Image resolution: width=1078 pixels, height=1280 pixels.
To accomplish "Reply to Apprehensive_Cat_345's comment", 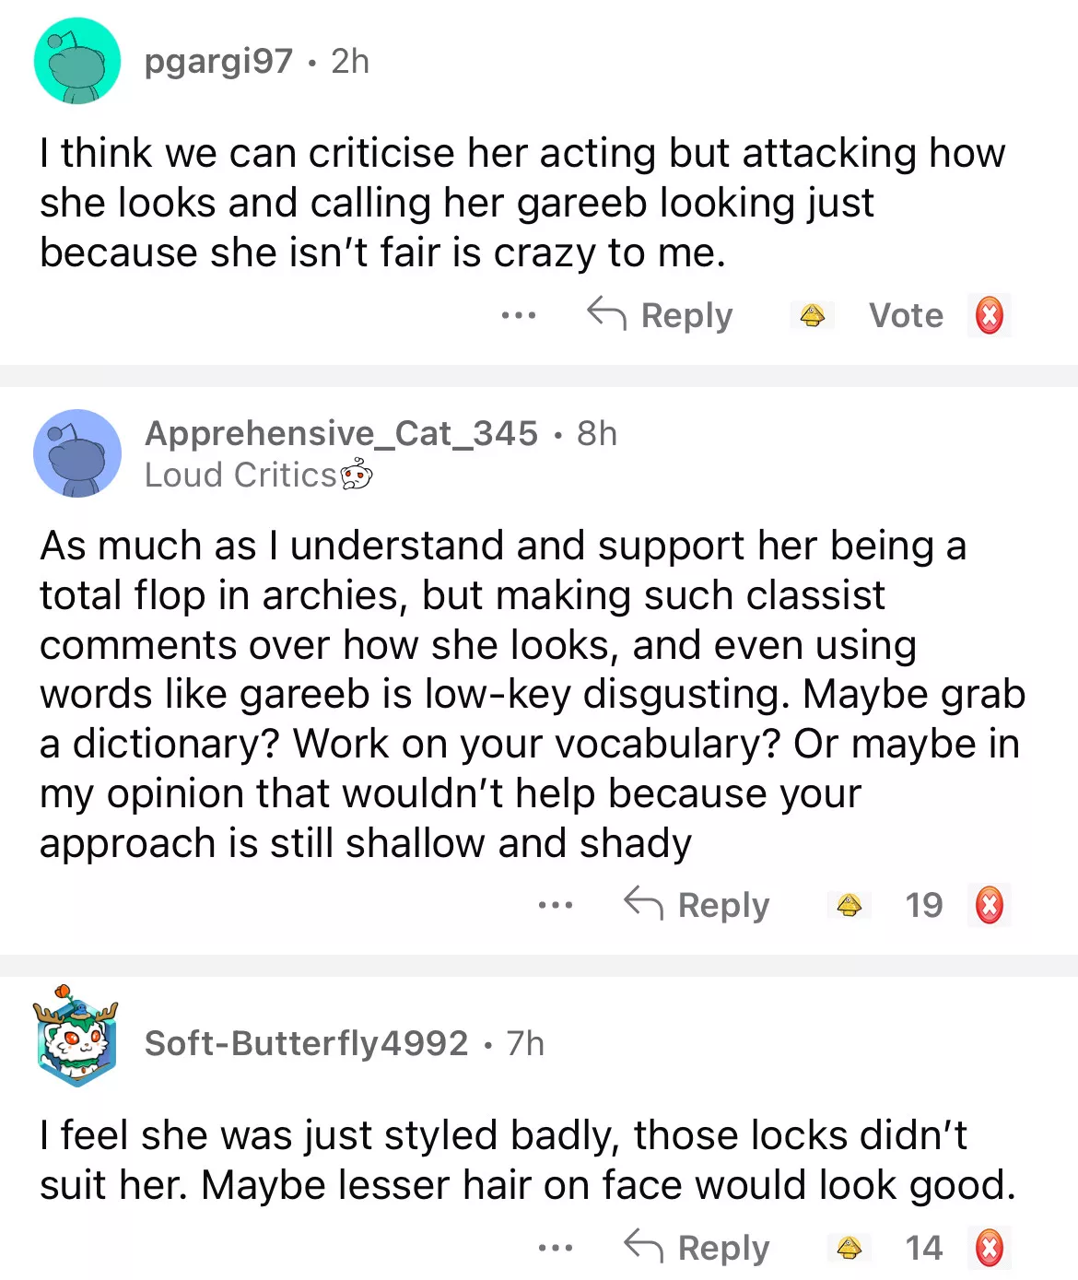I will pos(697,906).
